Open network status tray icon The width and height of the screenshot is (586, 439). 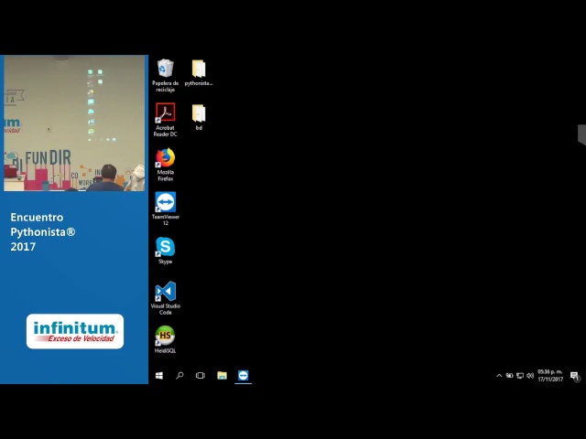[x=520, y=376]
